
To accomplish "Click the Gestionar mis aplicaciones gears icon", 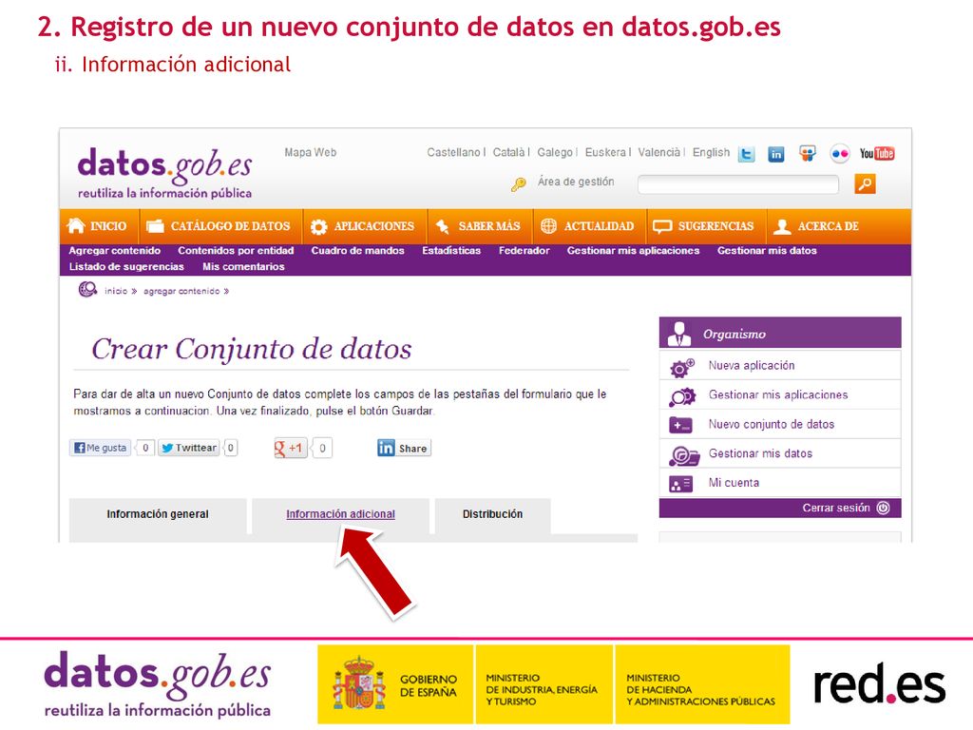I will (x=682, y=396).
